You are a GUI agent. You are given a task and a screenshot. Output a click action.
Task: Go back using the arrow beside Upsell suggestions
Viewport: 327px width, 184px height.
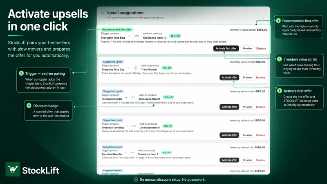click(x=103, y=13)
